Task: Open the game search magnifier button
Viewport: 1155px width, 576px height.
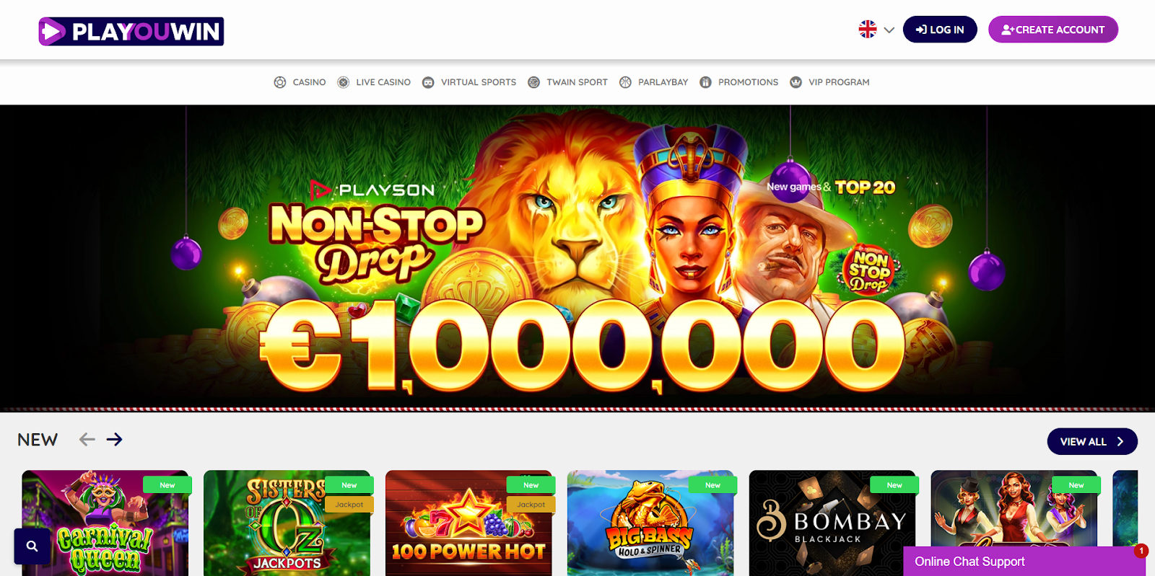Action: pos(32,546)
